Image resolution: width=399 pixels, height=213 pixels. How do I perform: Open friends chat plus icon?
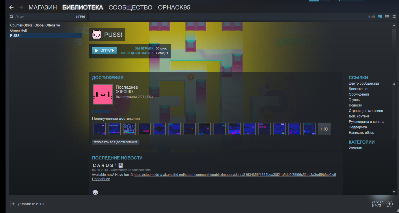point(389,204)
